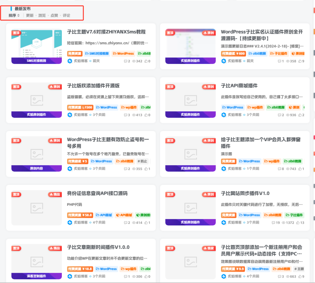Open post 给子比主题添加一个VIP会员入群弹窗插件
This screenshot has height=283, width=315.
pos(261,143)
